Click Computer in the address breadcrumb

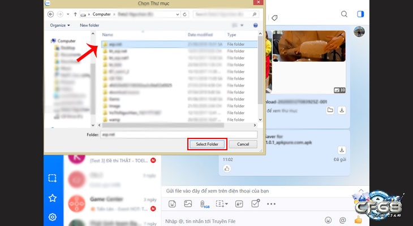pos(101,14)
